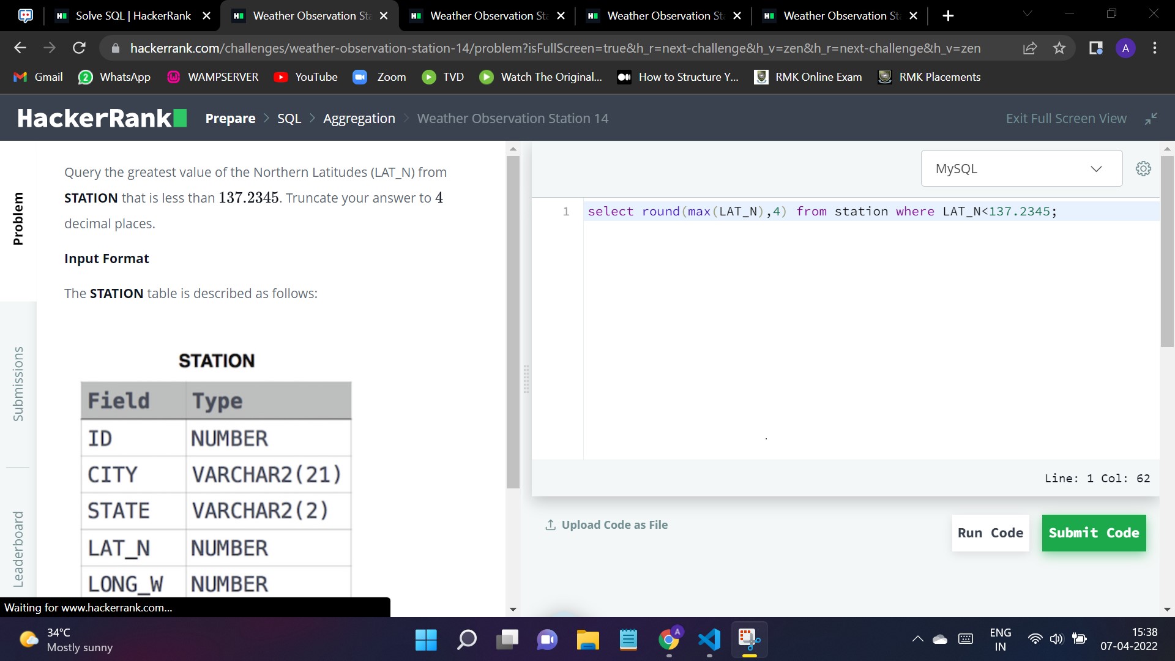Open the Notepad-style app on taskbar
The height and width of the screenshot is (661, 1175).
tap(629, 640)
